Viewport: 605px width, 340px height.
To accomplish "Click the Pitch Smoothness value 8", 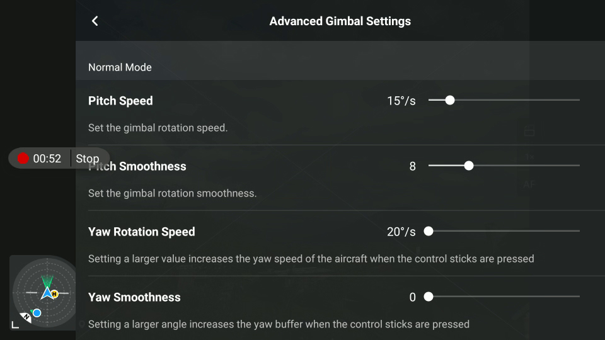I will (412, 166).
